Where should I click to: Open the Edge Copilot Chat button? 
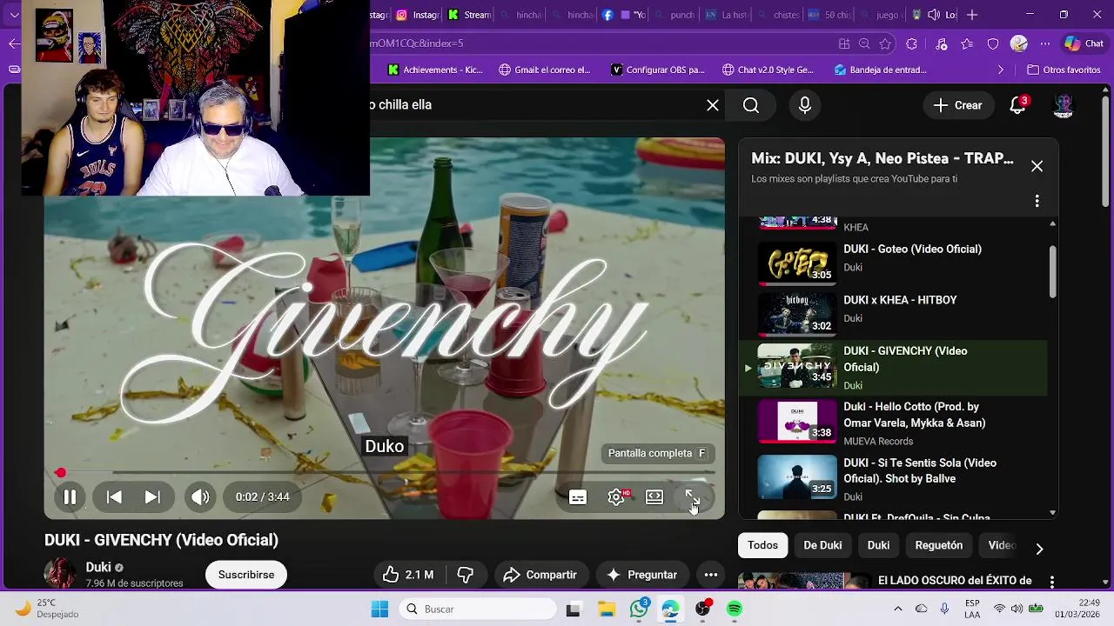point(1084,43)
